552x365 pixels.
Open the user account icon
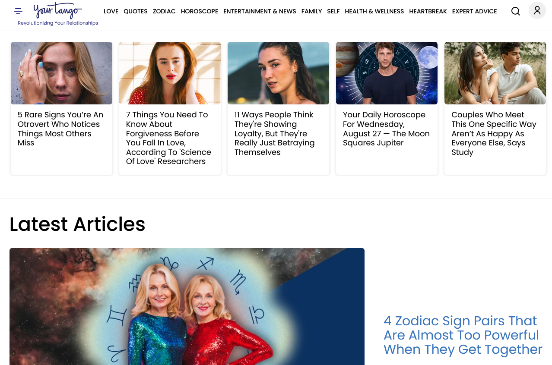coord(537,10)
